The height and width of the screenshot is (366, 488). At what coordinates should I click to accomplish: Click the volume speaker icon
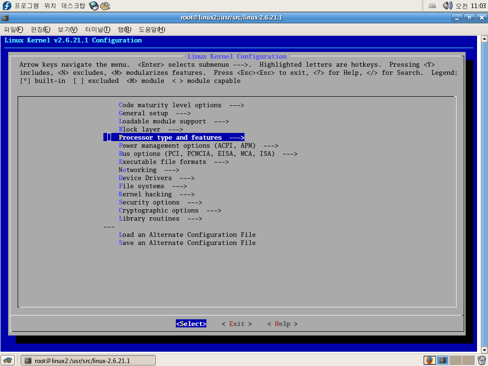[447, 6]
